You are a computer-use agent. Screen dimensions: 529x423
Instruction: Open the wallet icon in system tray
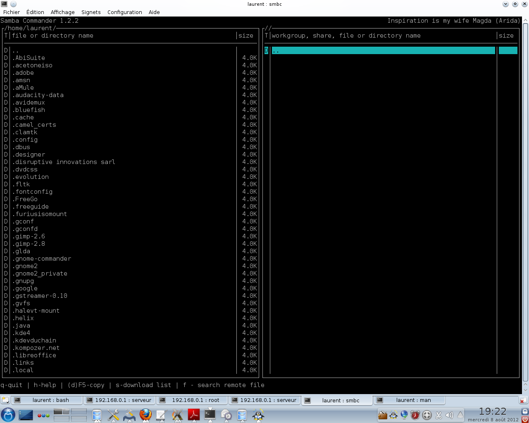tap(383, 415)
